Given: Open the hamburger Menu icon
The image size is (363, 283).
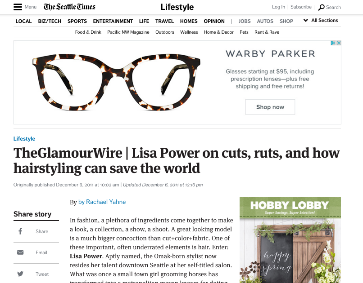Looking at the screenshot, I should (18, 7).
